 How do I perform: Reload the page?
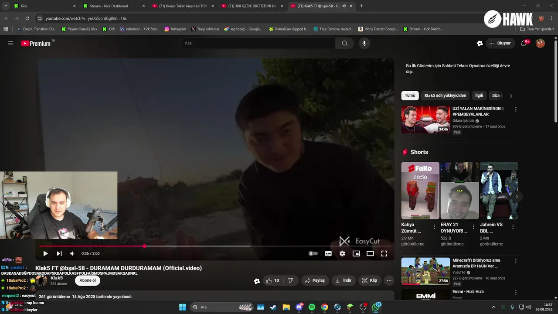(x=27, y=18)
